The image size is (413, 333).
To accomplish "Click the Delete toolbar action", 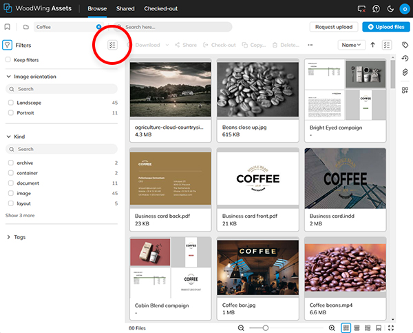I will [286, 45].
